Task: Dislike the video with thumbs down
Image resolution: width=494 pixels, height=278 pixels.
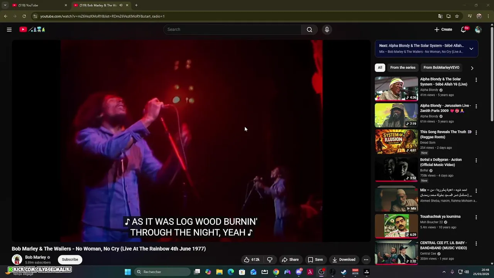Action: pyautogui.click(x=270, y=259)
